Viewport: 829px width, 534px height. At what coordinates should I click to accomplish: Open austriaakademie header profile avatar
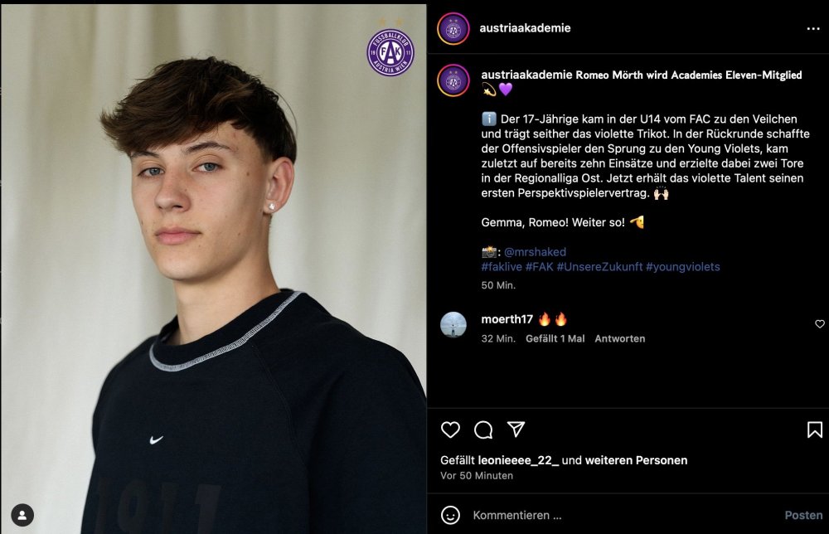pos(453,29)
